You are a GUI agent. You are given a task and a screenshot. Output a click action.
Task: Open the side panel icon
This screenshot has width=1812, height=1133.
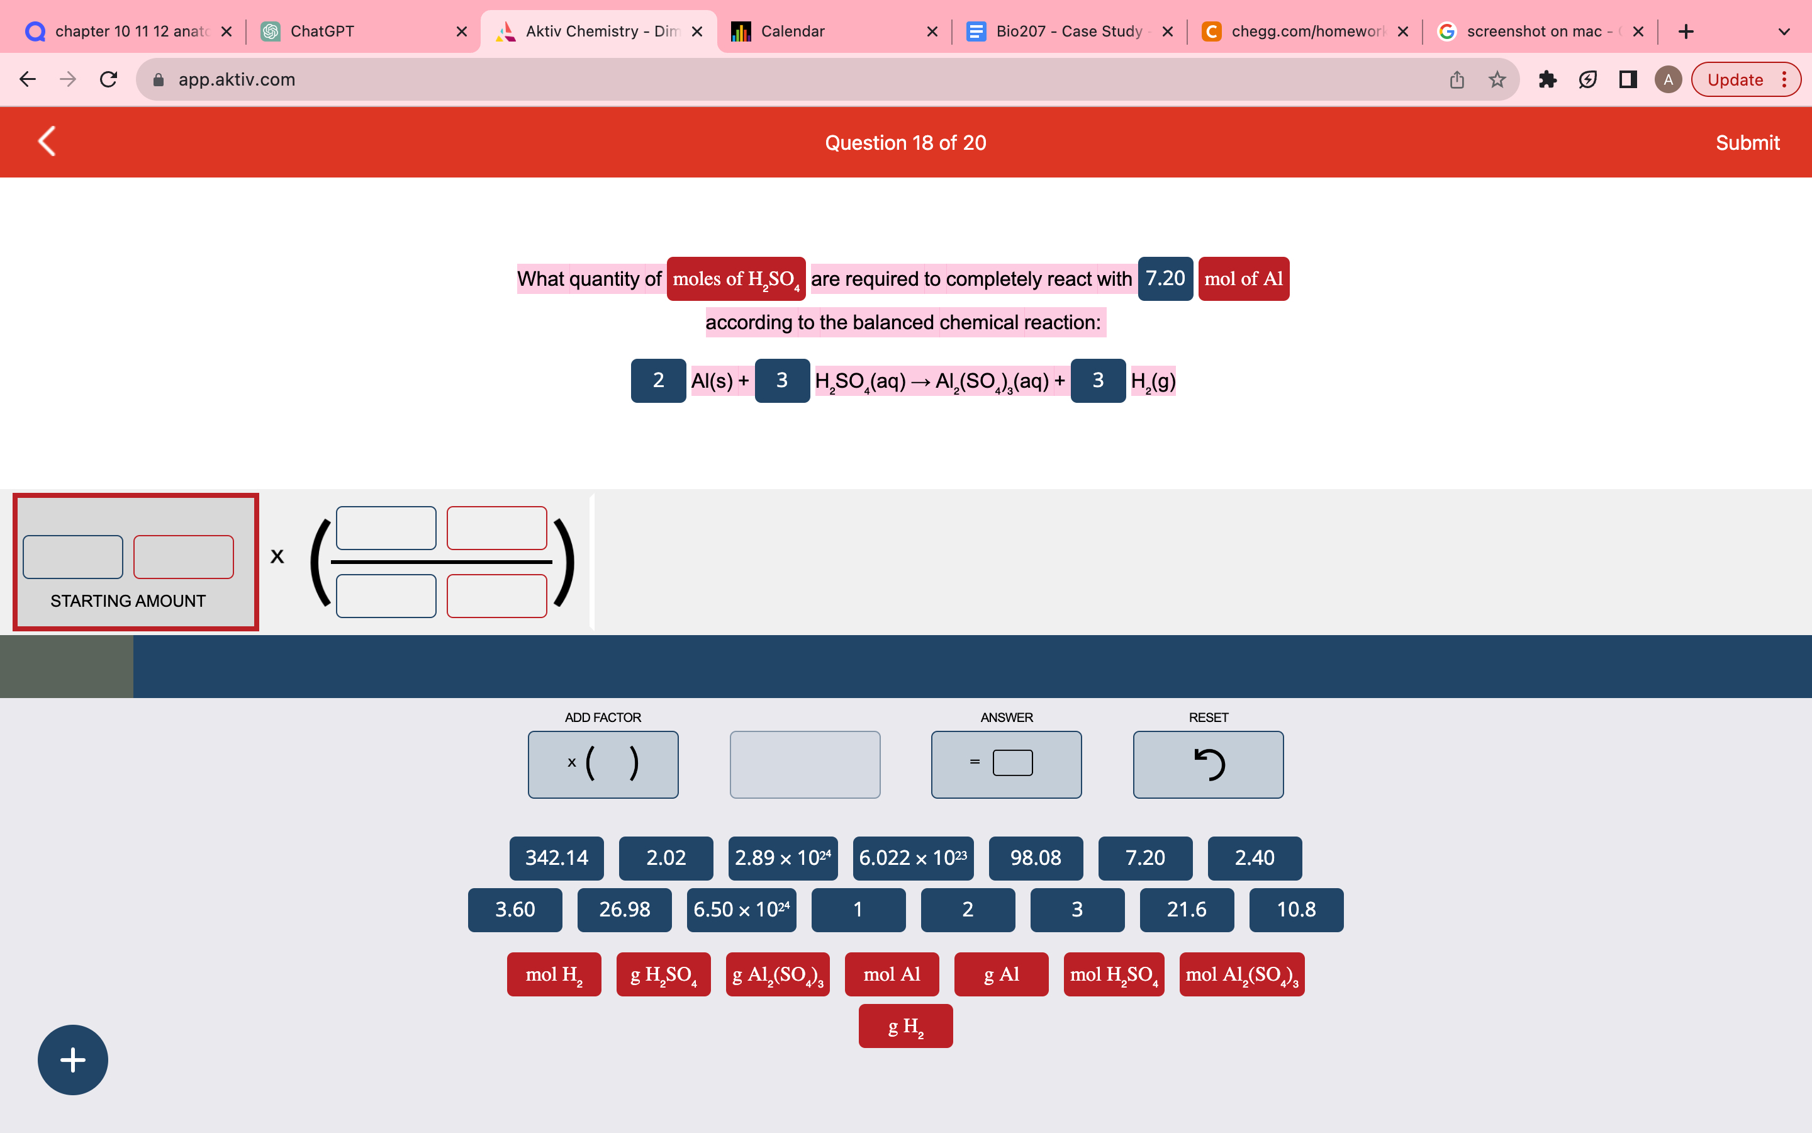click(x=1628, y=79)
